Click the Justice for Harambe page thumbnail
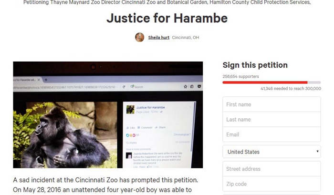 click(130, 110)
